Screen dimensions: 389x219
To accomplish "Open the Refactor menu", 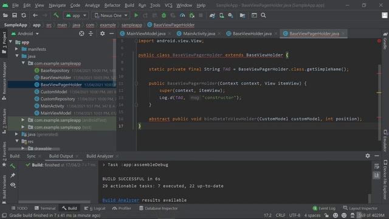I will (x=112, y=5).
